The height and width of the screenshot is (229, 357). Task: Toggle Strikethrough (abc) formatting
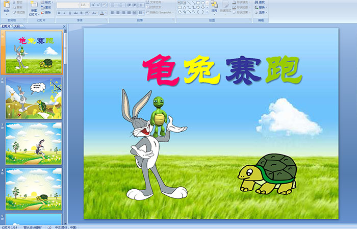(x=76, y=13)
